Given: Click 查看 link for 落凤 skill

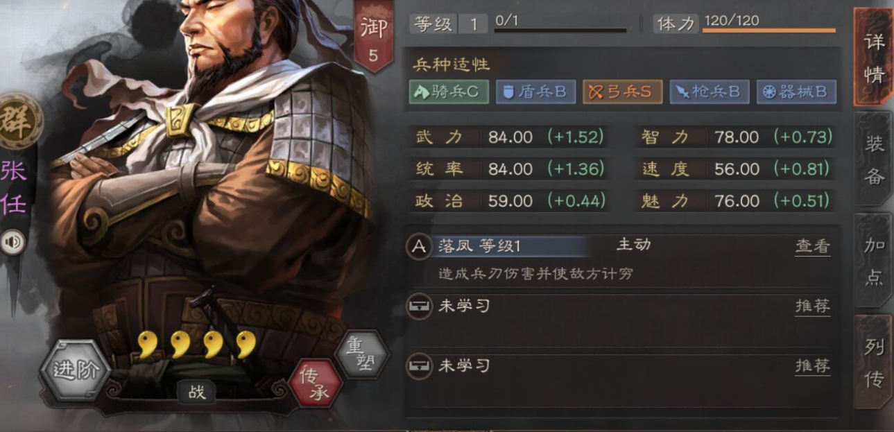Looking at the screenshot, I should 812,246.
